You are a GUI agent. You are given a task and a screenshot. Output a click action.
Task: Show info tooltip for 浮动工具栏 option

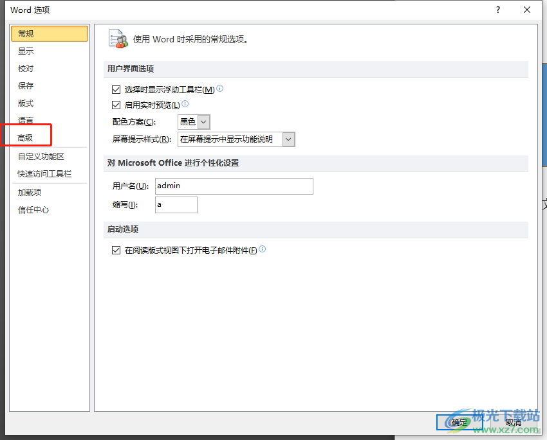pyautogui.click(x=220, y=89)
